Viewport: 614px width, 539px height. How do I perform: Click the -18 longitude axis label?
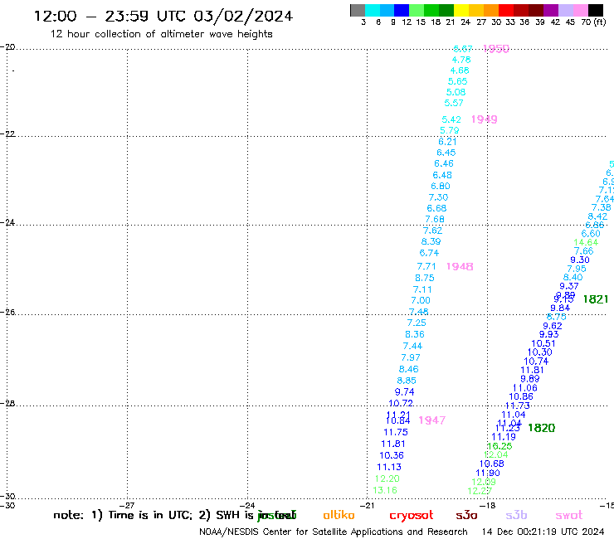488,505
